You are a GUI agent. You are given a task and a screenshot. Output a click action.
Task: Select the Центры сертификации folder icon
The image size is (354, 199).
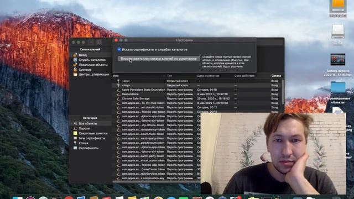tap(75, 75)
